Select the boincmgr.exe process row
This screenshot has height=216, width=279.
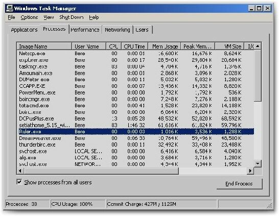pyautogui.click(x=135, y=99)
